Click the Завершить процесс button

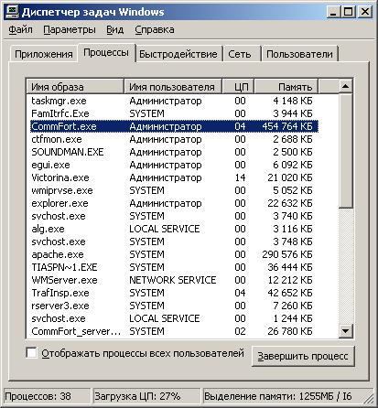pos(303,356)
